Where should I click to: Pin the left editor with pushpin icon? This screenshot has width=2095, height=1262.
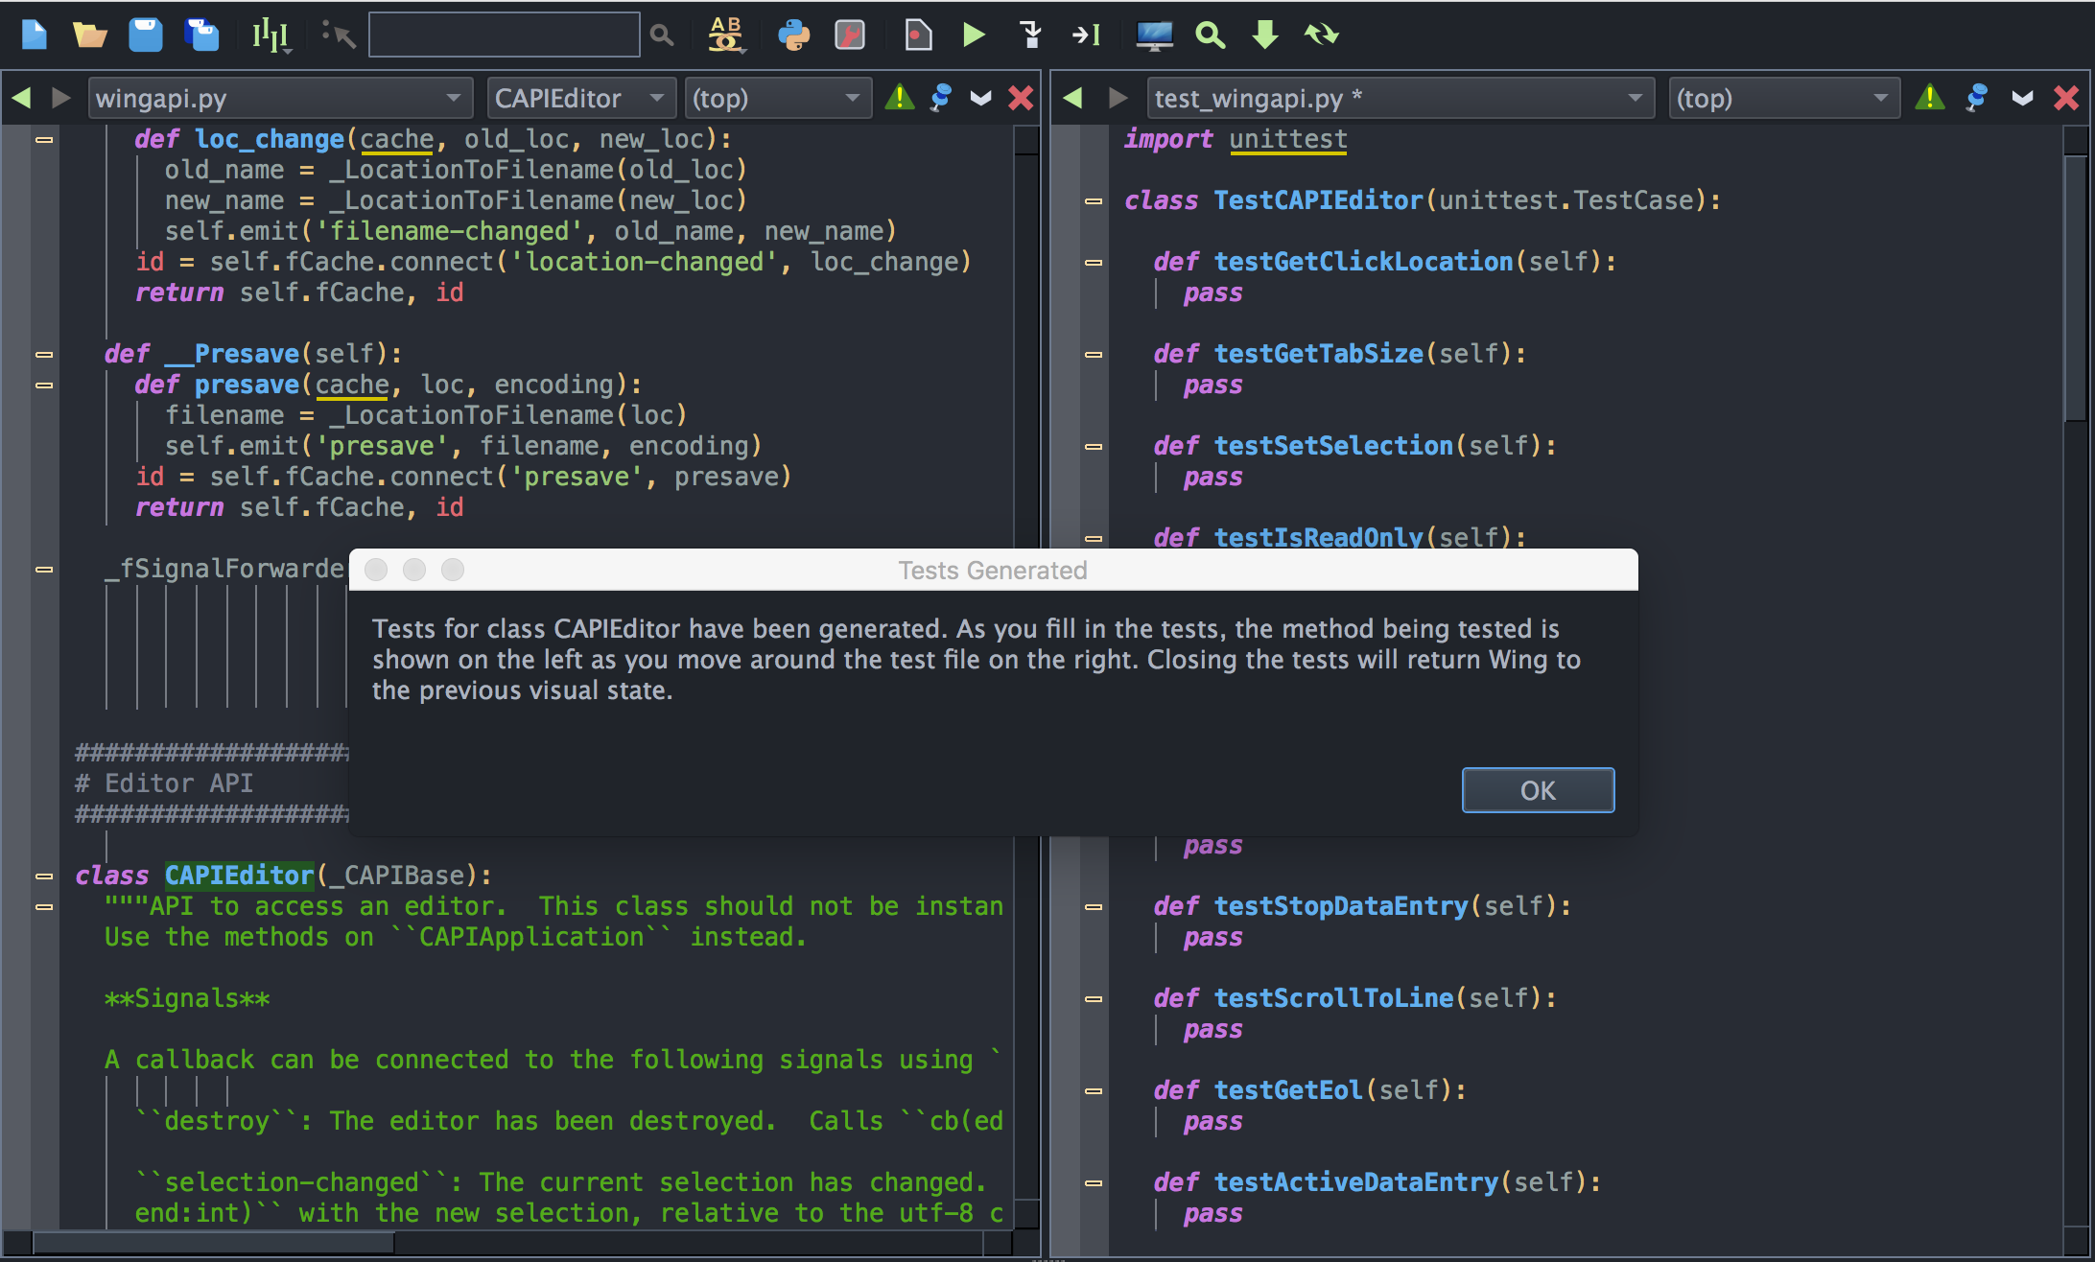pos(941,98)
